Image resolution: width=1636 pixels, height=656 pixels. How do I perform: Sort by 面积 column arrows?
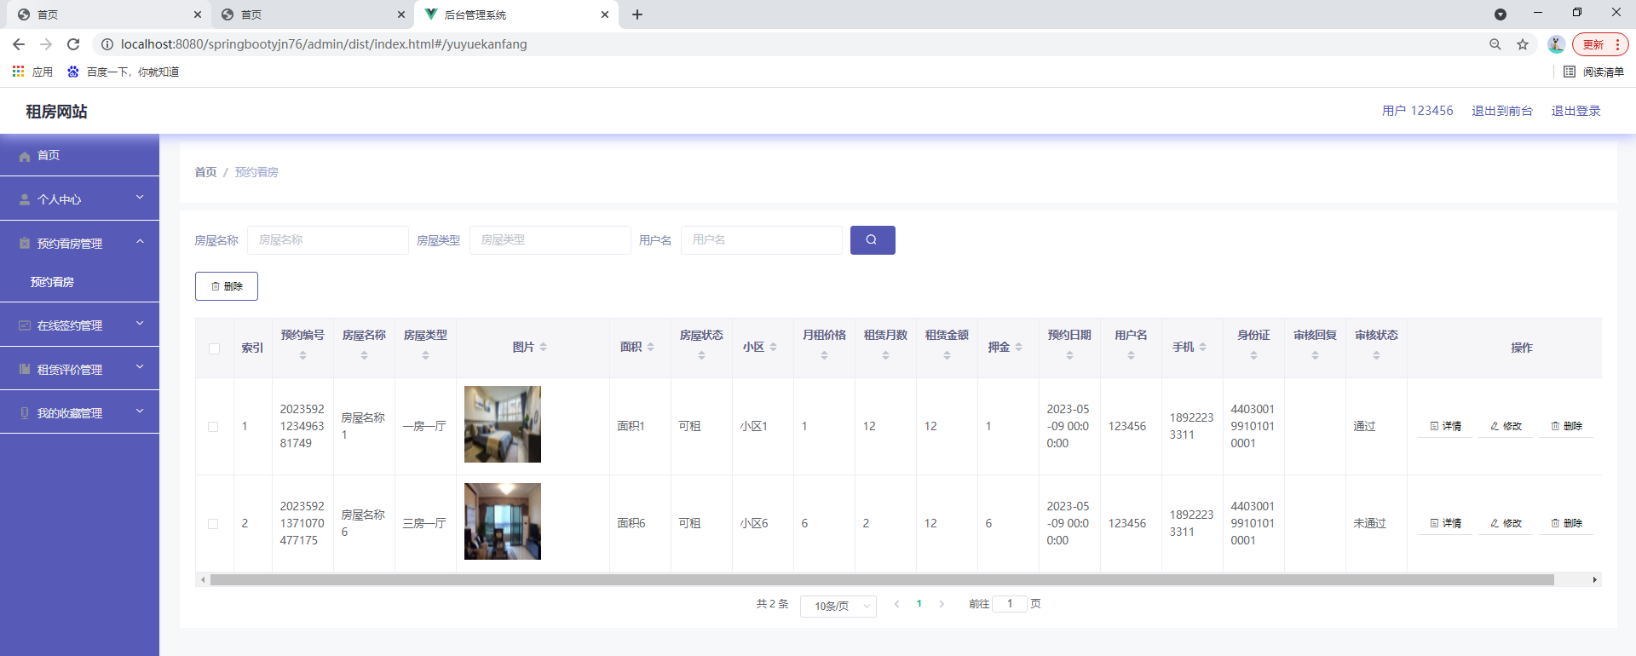tap(650, 347)
